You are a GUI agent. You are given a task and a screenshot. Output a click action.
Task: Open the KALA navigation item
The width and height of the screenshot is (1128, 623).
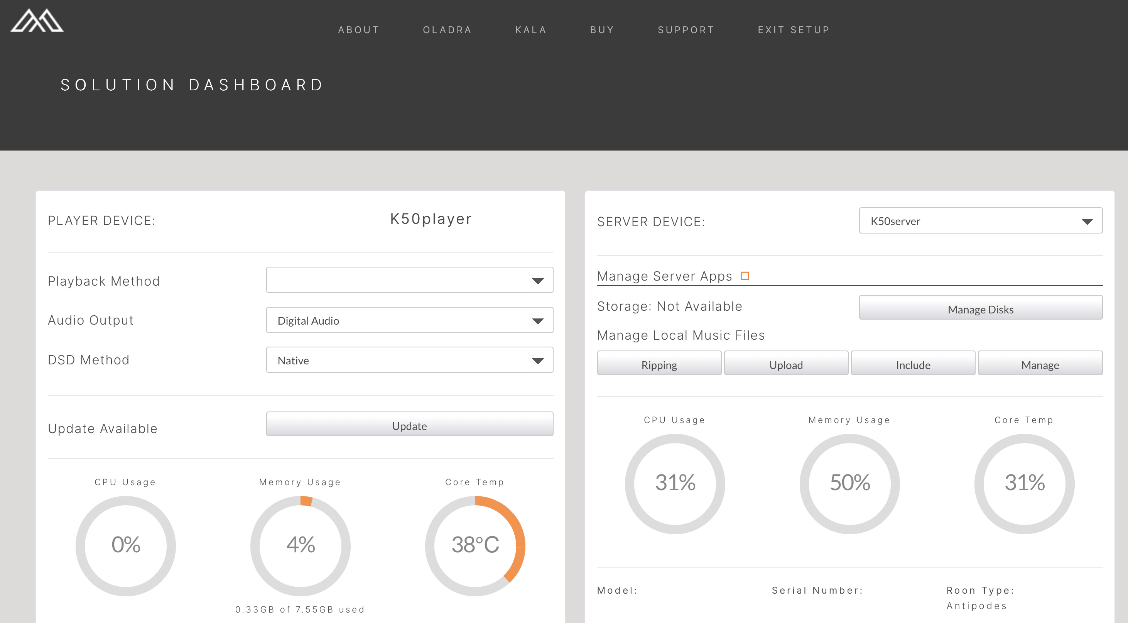point(531,30)
